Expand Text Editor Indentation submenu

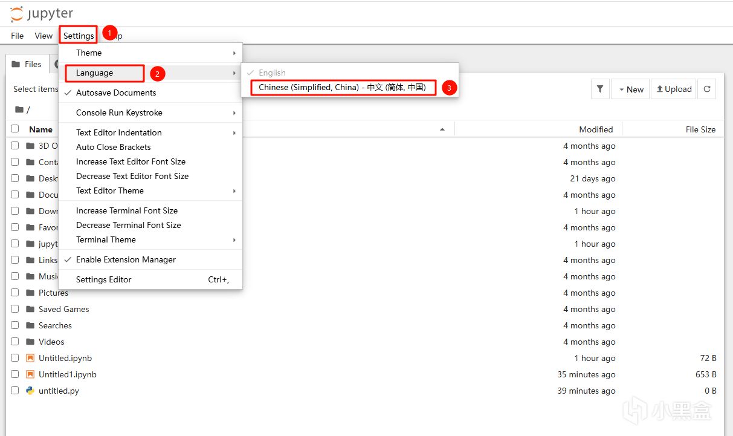[x=150, y=132]
